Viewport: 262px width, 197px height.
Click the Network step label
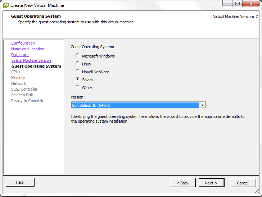[x=19, y=83]
